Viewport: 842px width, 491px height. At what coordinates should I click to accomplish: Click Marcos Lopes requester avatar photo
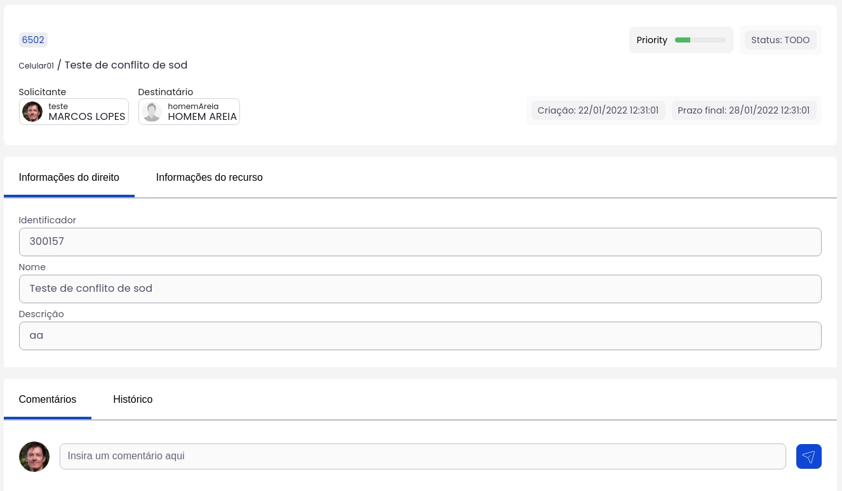(32, 112)
